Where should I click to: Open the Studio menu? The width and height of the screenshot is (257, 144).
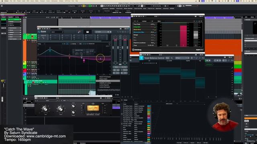(48, 1)
